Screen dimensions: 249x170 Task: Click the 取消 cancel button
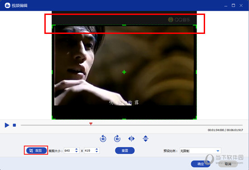[228, 164]
